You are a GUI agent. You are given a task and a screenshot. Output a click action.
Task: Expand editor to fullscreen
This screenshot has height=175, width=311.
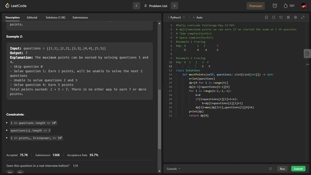(303, 17)
